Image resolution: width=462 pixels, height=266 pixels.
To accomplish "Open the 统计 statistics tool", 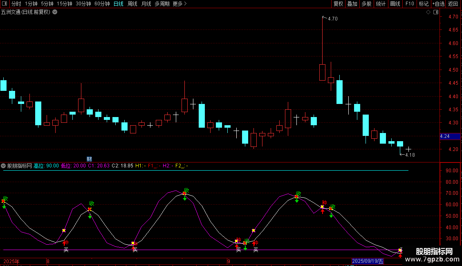I will tap(381, 4).
